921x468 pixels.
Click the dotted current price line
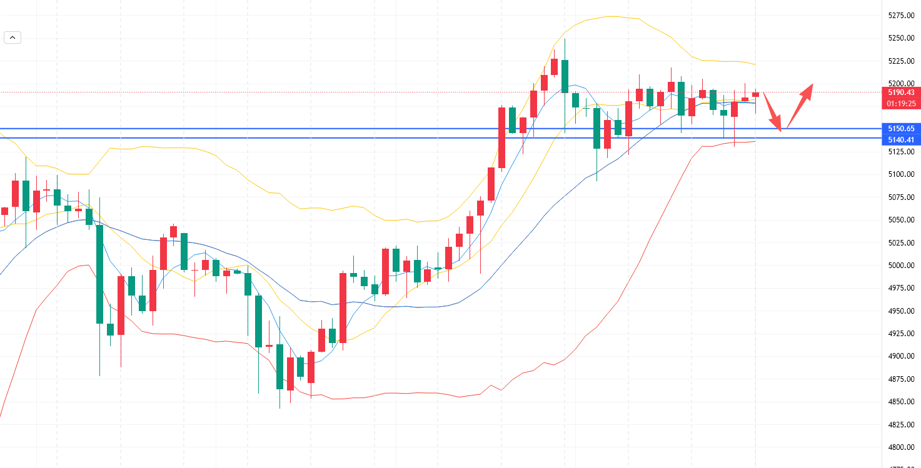pos(375,92)
